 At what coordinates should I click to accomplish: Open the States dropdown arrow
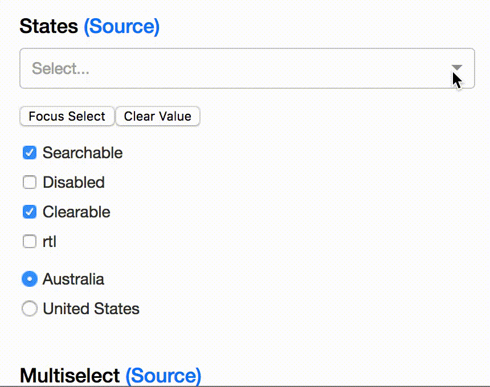click(456, 68)
